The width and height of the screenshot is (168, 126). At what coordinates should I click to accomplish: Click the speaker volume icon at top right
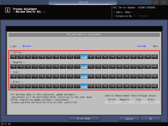156,2
